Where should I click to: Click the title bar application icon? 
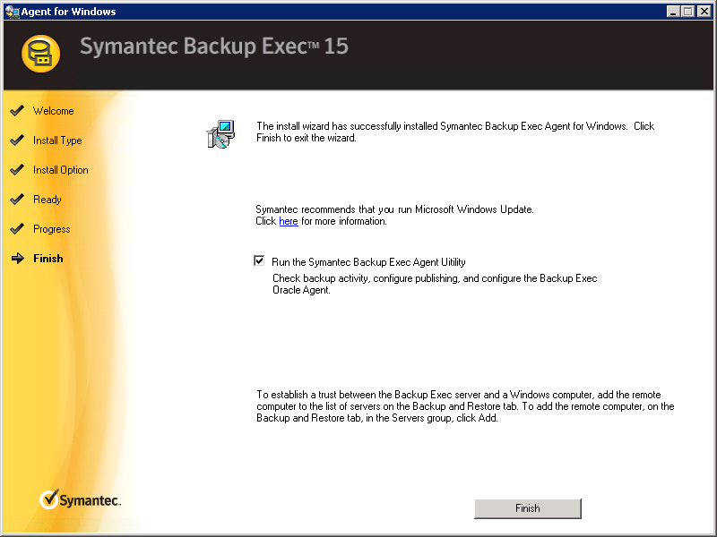point(12,12)
